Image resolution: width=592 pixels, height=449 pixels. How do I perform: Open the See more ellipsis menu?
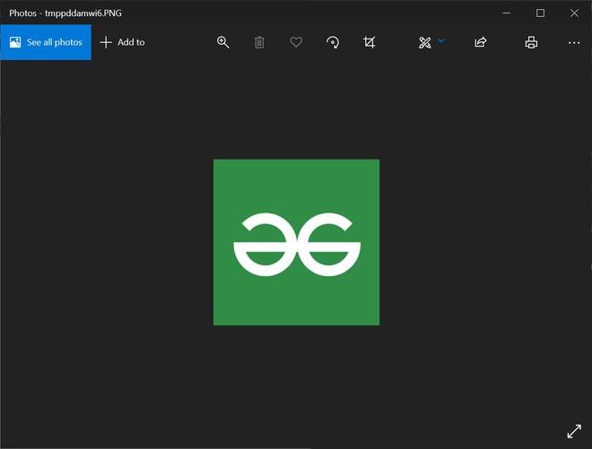pos(574,43)
